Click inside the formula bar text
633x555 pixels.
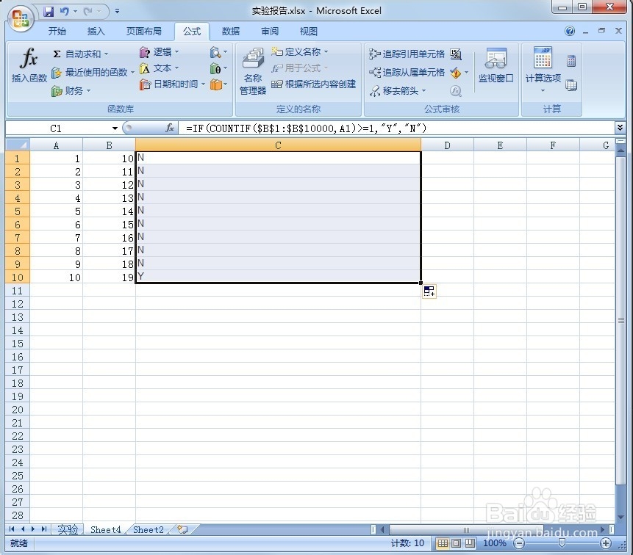pos(306,128)
